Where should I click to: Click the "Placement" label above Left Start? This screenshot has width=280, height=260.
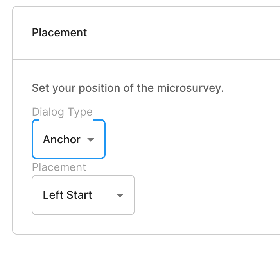click(59, 167)
